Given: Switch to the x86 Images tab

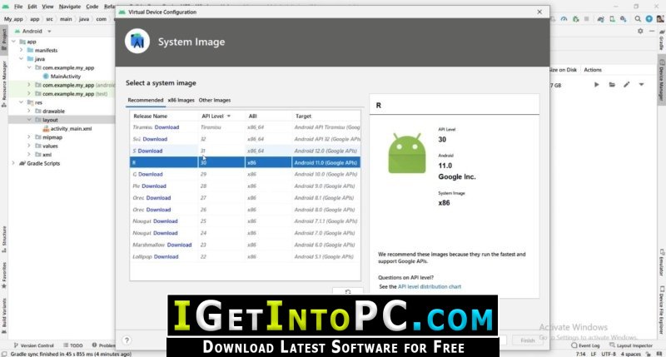Looking at the screenshot, I should click(181, 100).
